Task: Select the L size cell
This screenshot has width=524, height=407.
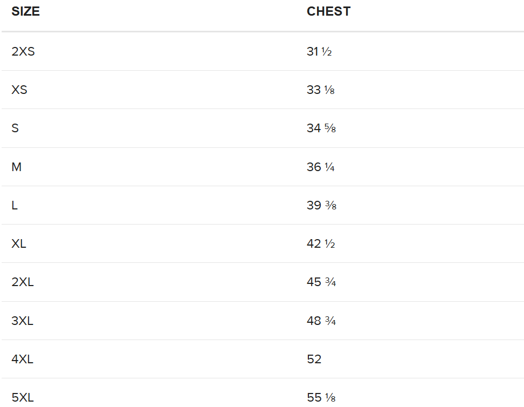Action: [15, 206]
